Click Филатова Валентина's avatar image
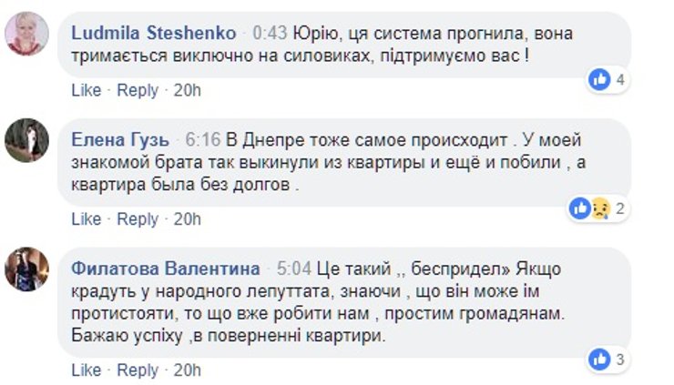The height and width of the screenshot is (385, 674). click(x=26, y=268)
